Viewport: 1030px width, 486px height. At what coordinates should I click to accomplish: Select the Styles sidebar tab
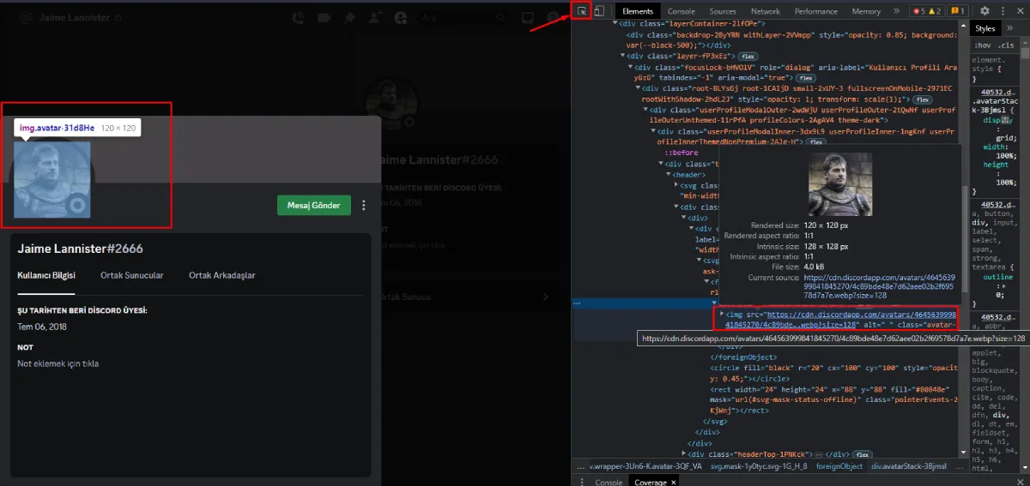[x=985, y=28]
